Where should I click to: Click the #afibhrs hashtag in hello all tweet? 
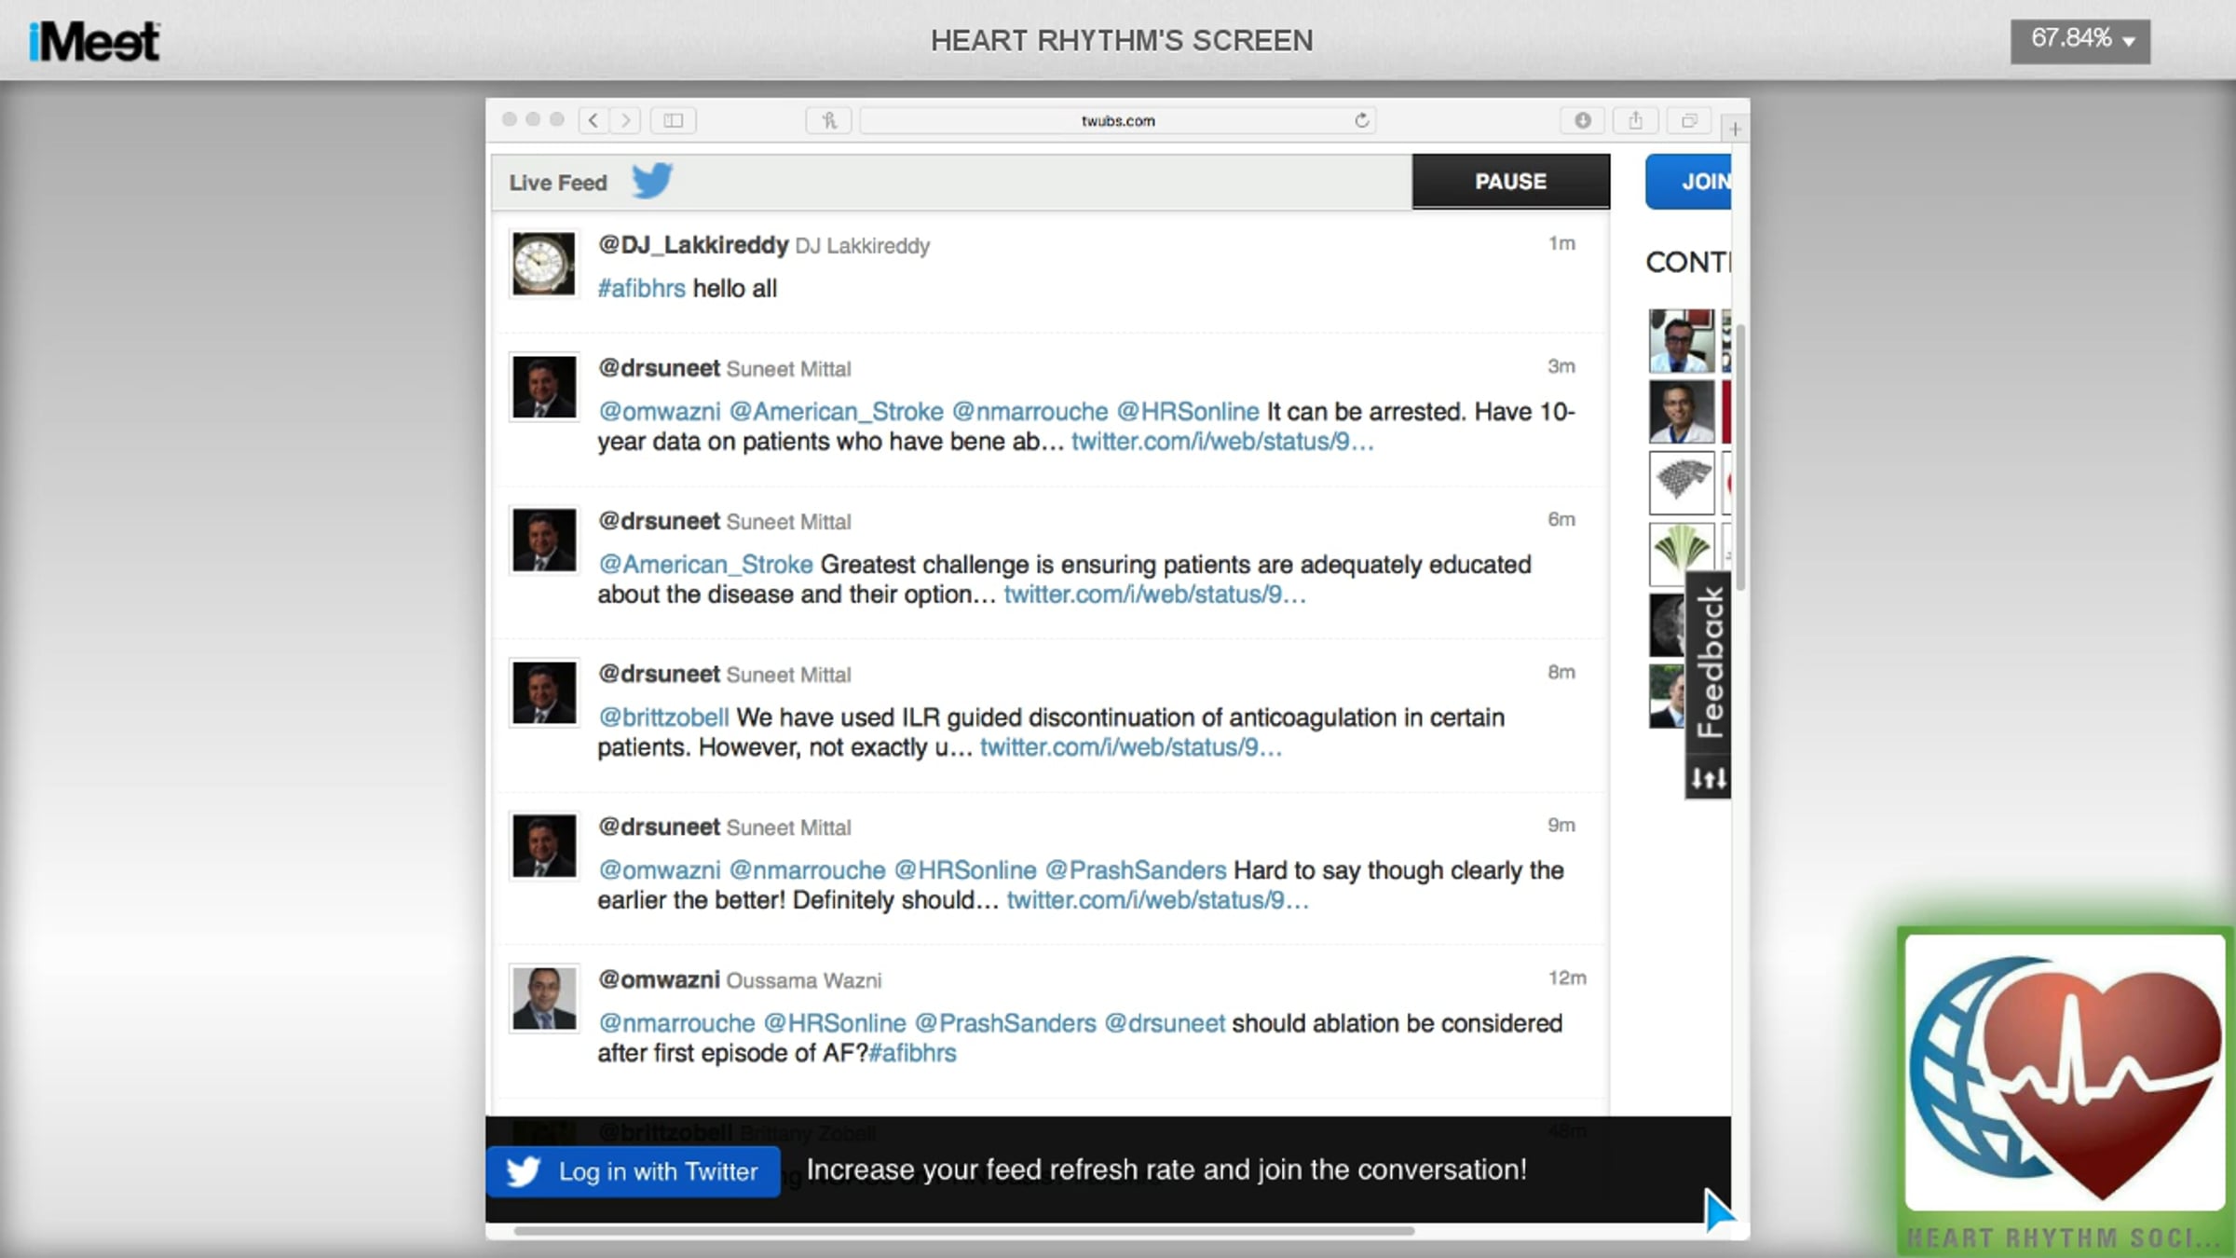pos(641,289)
